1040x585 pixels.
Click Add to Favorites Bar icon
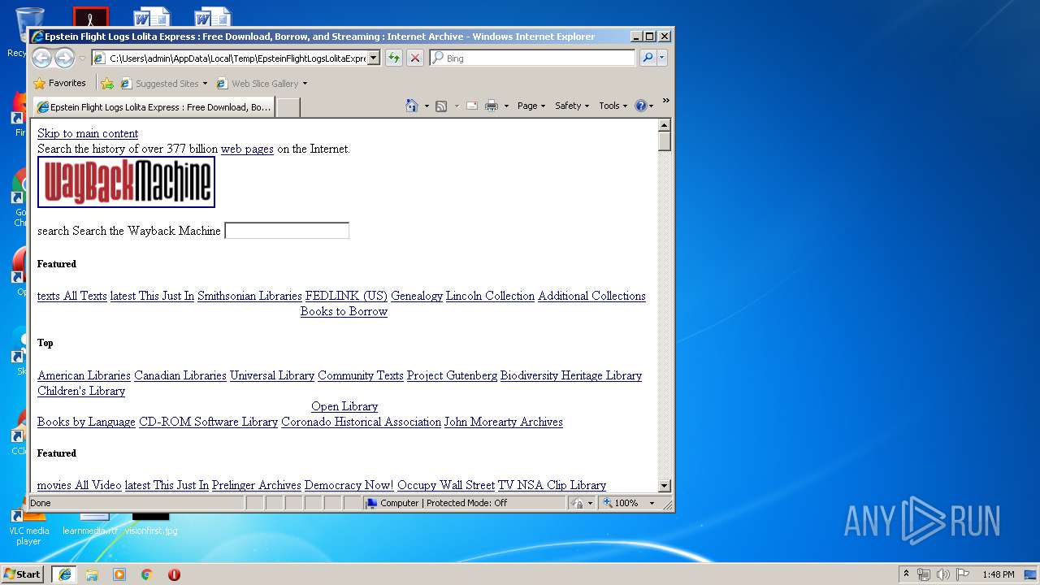[107, 83]
